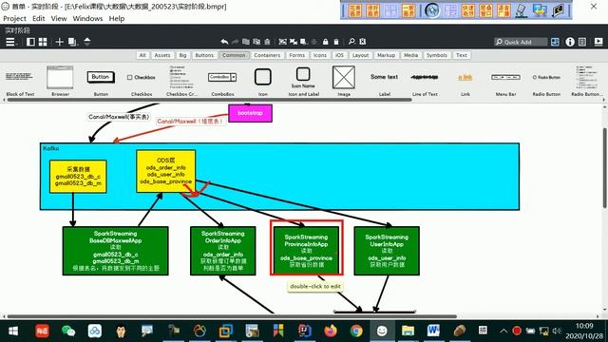
Task: Click the canvas bottom horizontal scrollbar
Action: point(232,316)
